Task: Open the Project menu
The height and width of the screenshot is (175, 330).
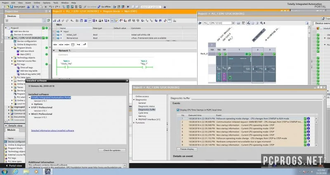Action: tap(5, 3)
